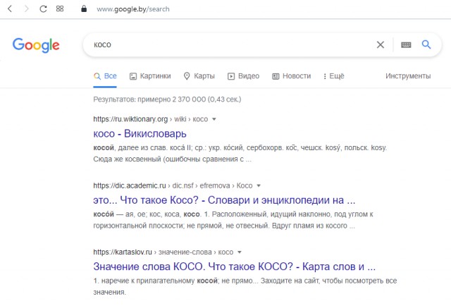Image resolution: width=451 pixels, height=306 pixels.
Task: Open the Значение слова КОСО result
Action: 234,267
